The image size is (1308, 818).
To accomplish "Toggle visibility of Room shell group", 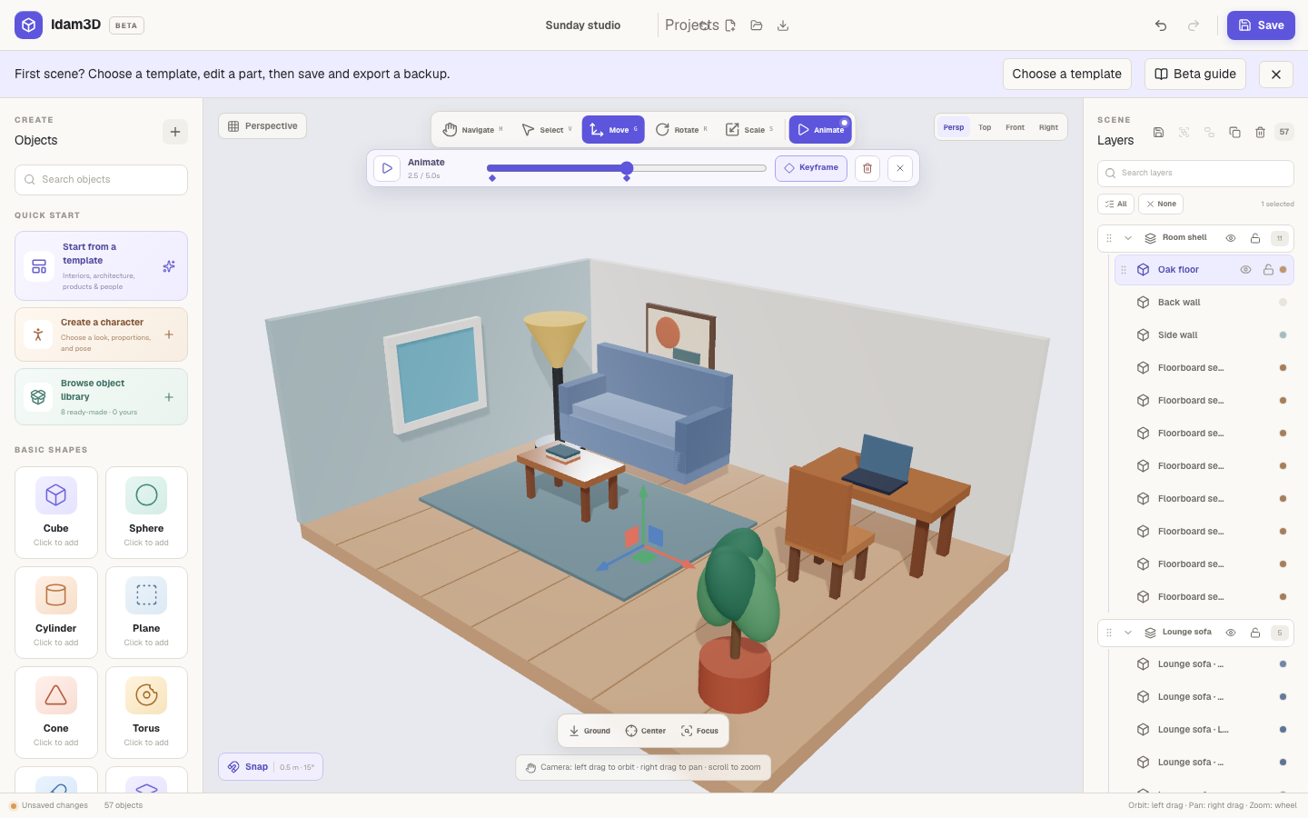I will pyautogui.click(x=1231, y=238).
